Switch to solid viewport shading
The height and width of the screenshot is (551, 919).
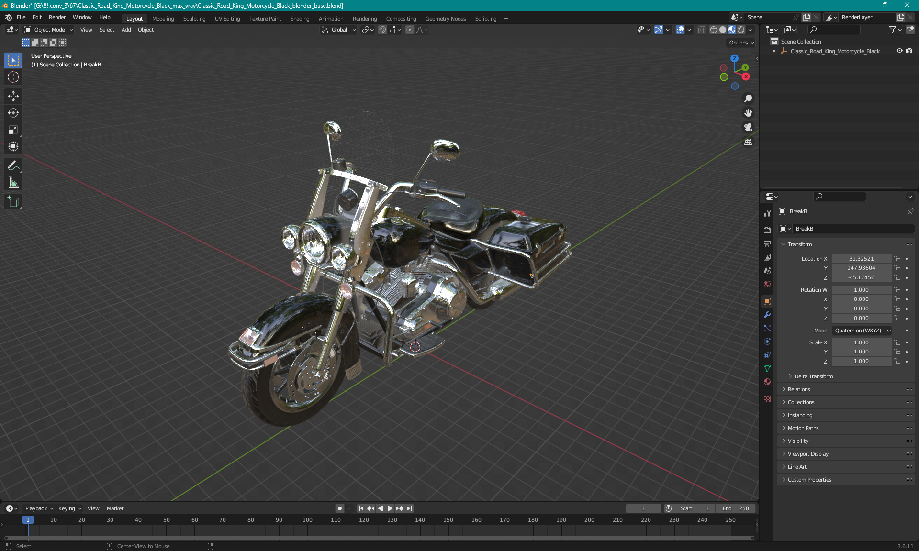tap(723, 30)
